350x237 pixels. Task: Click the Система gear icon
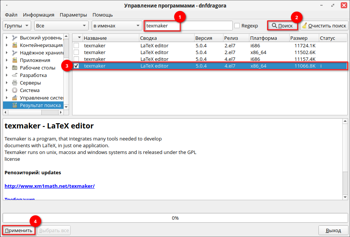15,91
